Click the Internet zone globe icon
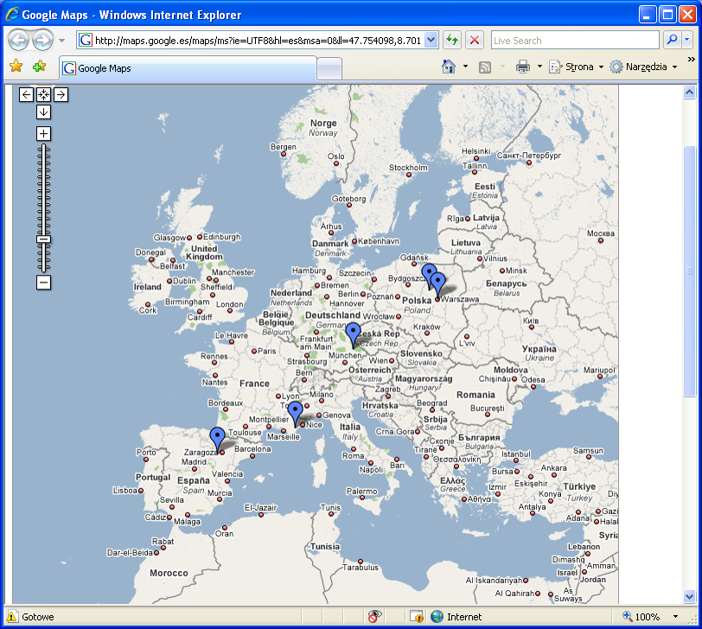The width and height of the screenshot is (702, 629). click(437, 617)
